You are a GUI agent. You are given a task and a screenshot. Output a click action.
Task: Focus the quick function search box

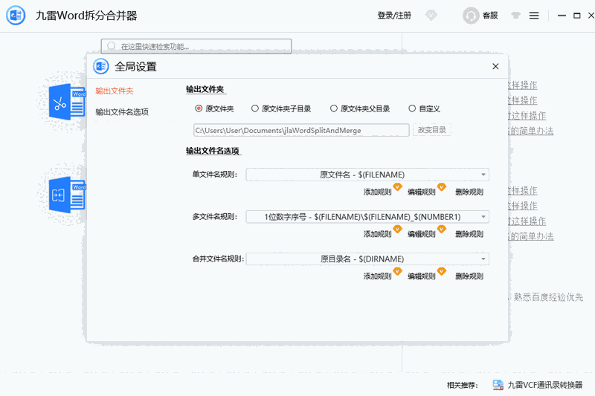[x=196, y=46]
